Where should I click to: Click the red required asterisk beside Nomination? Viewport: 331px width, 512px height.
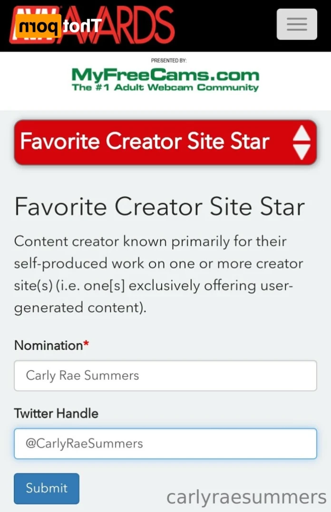86,344
